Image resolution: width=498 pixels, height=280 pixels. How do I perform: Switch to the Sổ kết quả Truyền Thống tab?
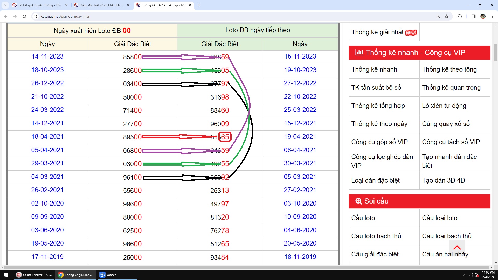pos(39,5)
